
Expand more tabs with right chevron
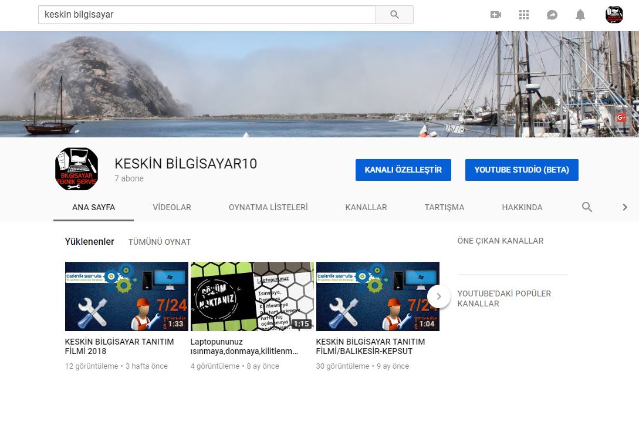pyautogui.click(x=625, y=207)
